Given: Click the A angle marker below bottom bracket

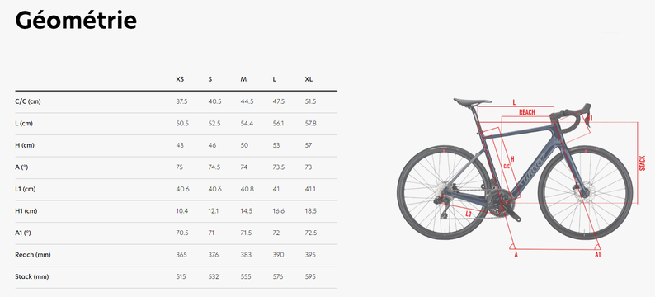Looking at the screenshot, I should click(516, 254).
